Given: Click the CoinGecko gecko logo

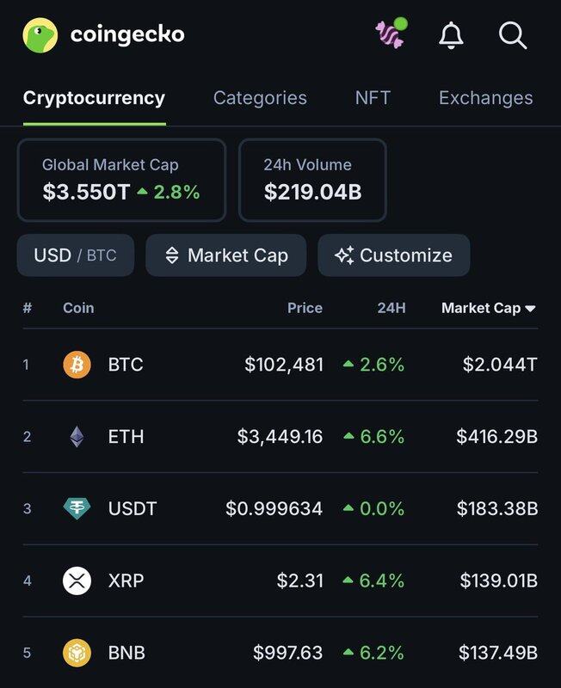Looking at the screenshot, I should click(40, 35).
